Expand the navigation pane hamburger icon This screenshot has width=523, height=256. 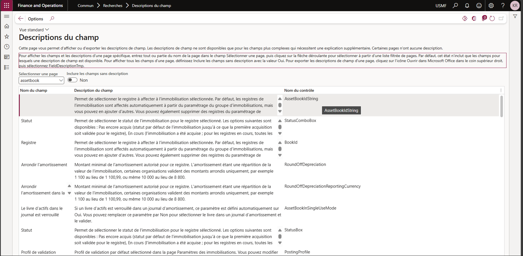[6, 16]
